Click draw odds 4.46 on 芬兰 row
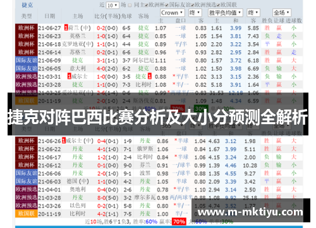This screenshot has width=316, height=228. pyautogui.click(x=231, y=166)
